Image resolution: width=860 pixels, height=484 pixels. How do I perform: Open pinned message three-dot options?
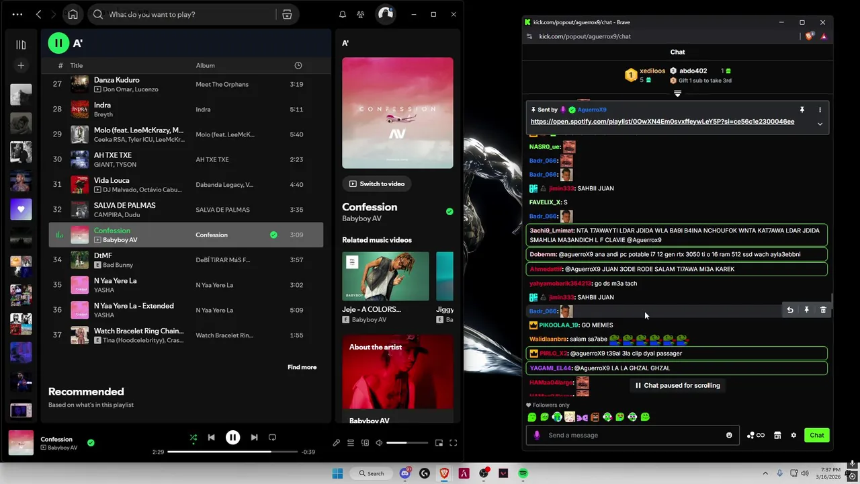[x=820, y=110]
